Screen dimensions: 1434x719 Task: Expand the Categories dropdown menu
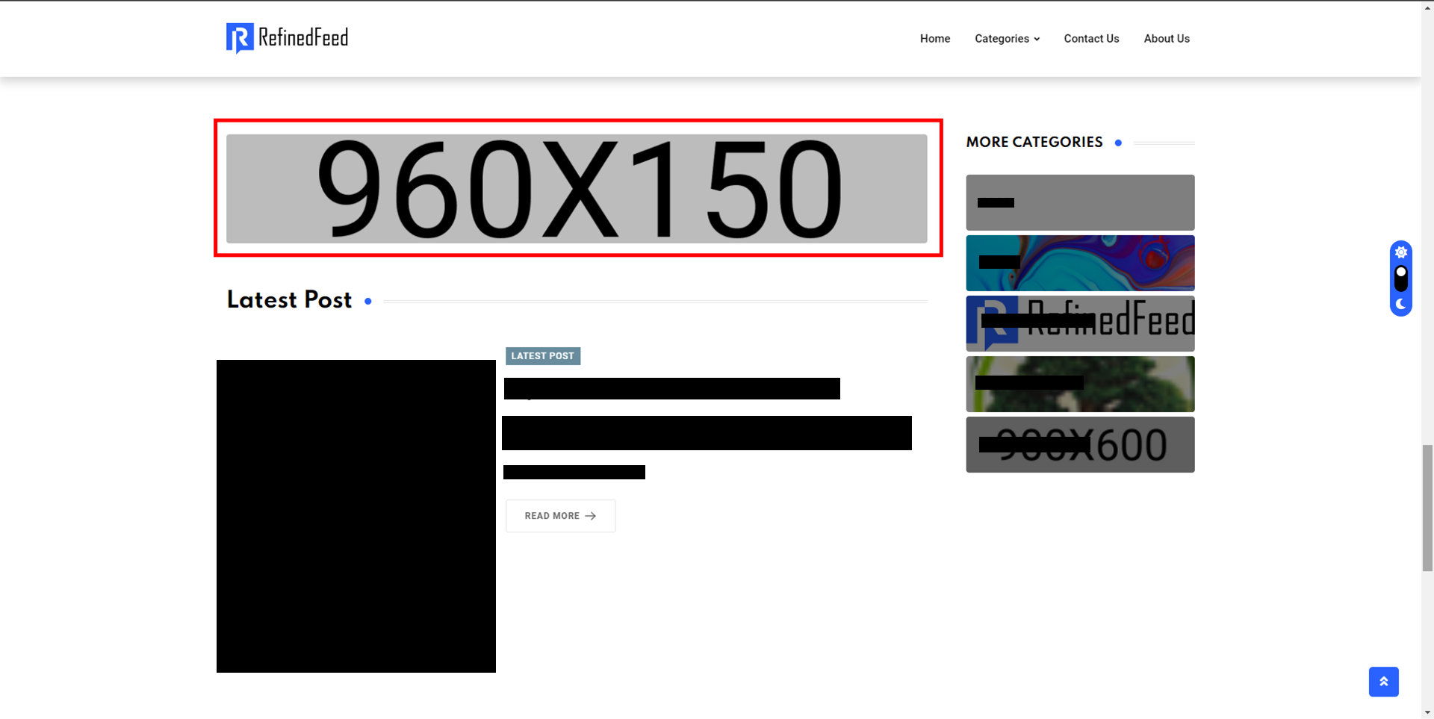(1007, 39)
